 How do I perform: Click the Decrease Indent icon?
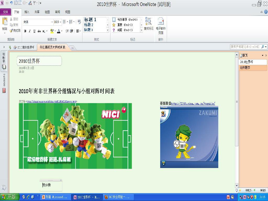[67, 31]
